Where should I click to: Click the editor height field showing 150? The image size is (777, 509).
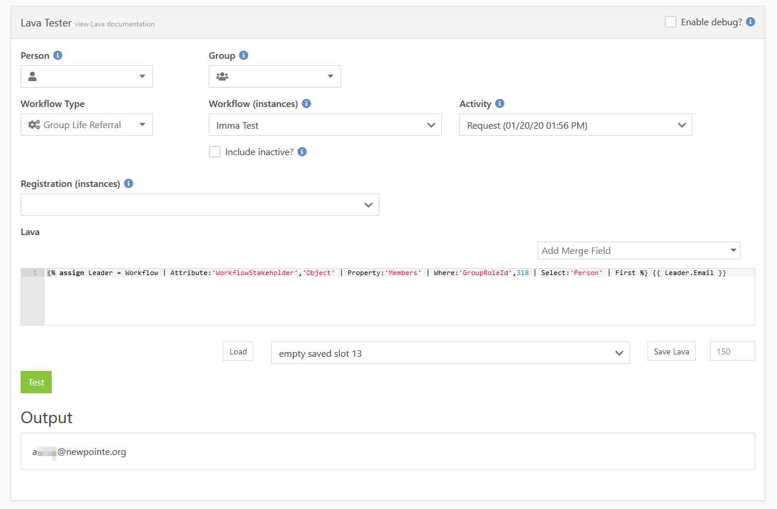[x=733, y=351]
